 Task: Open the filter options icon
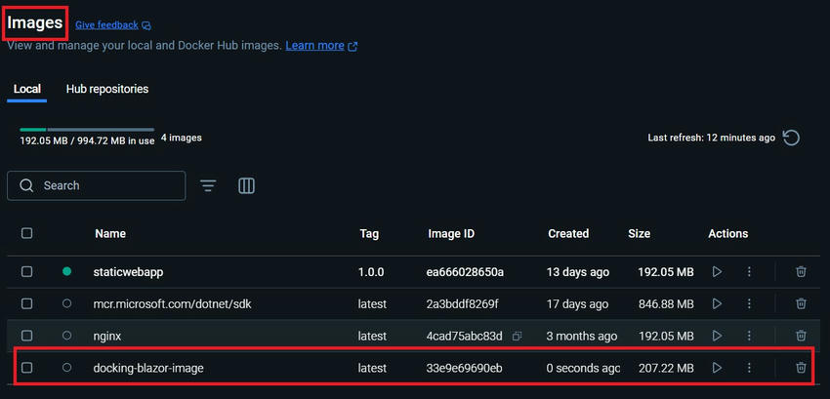[208, 185]
